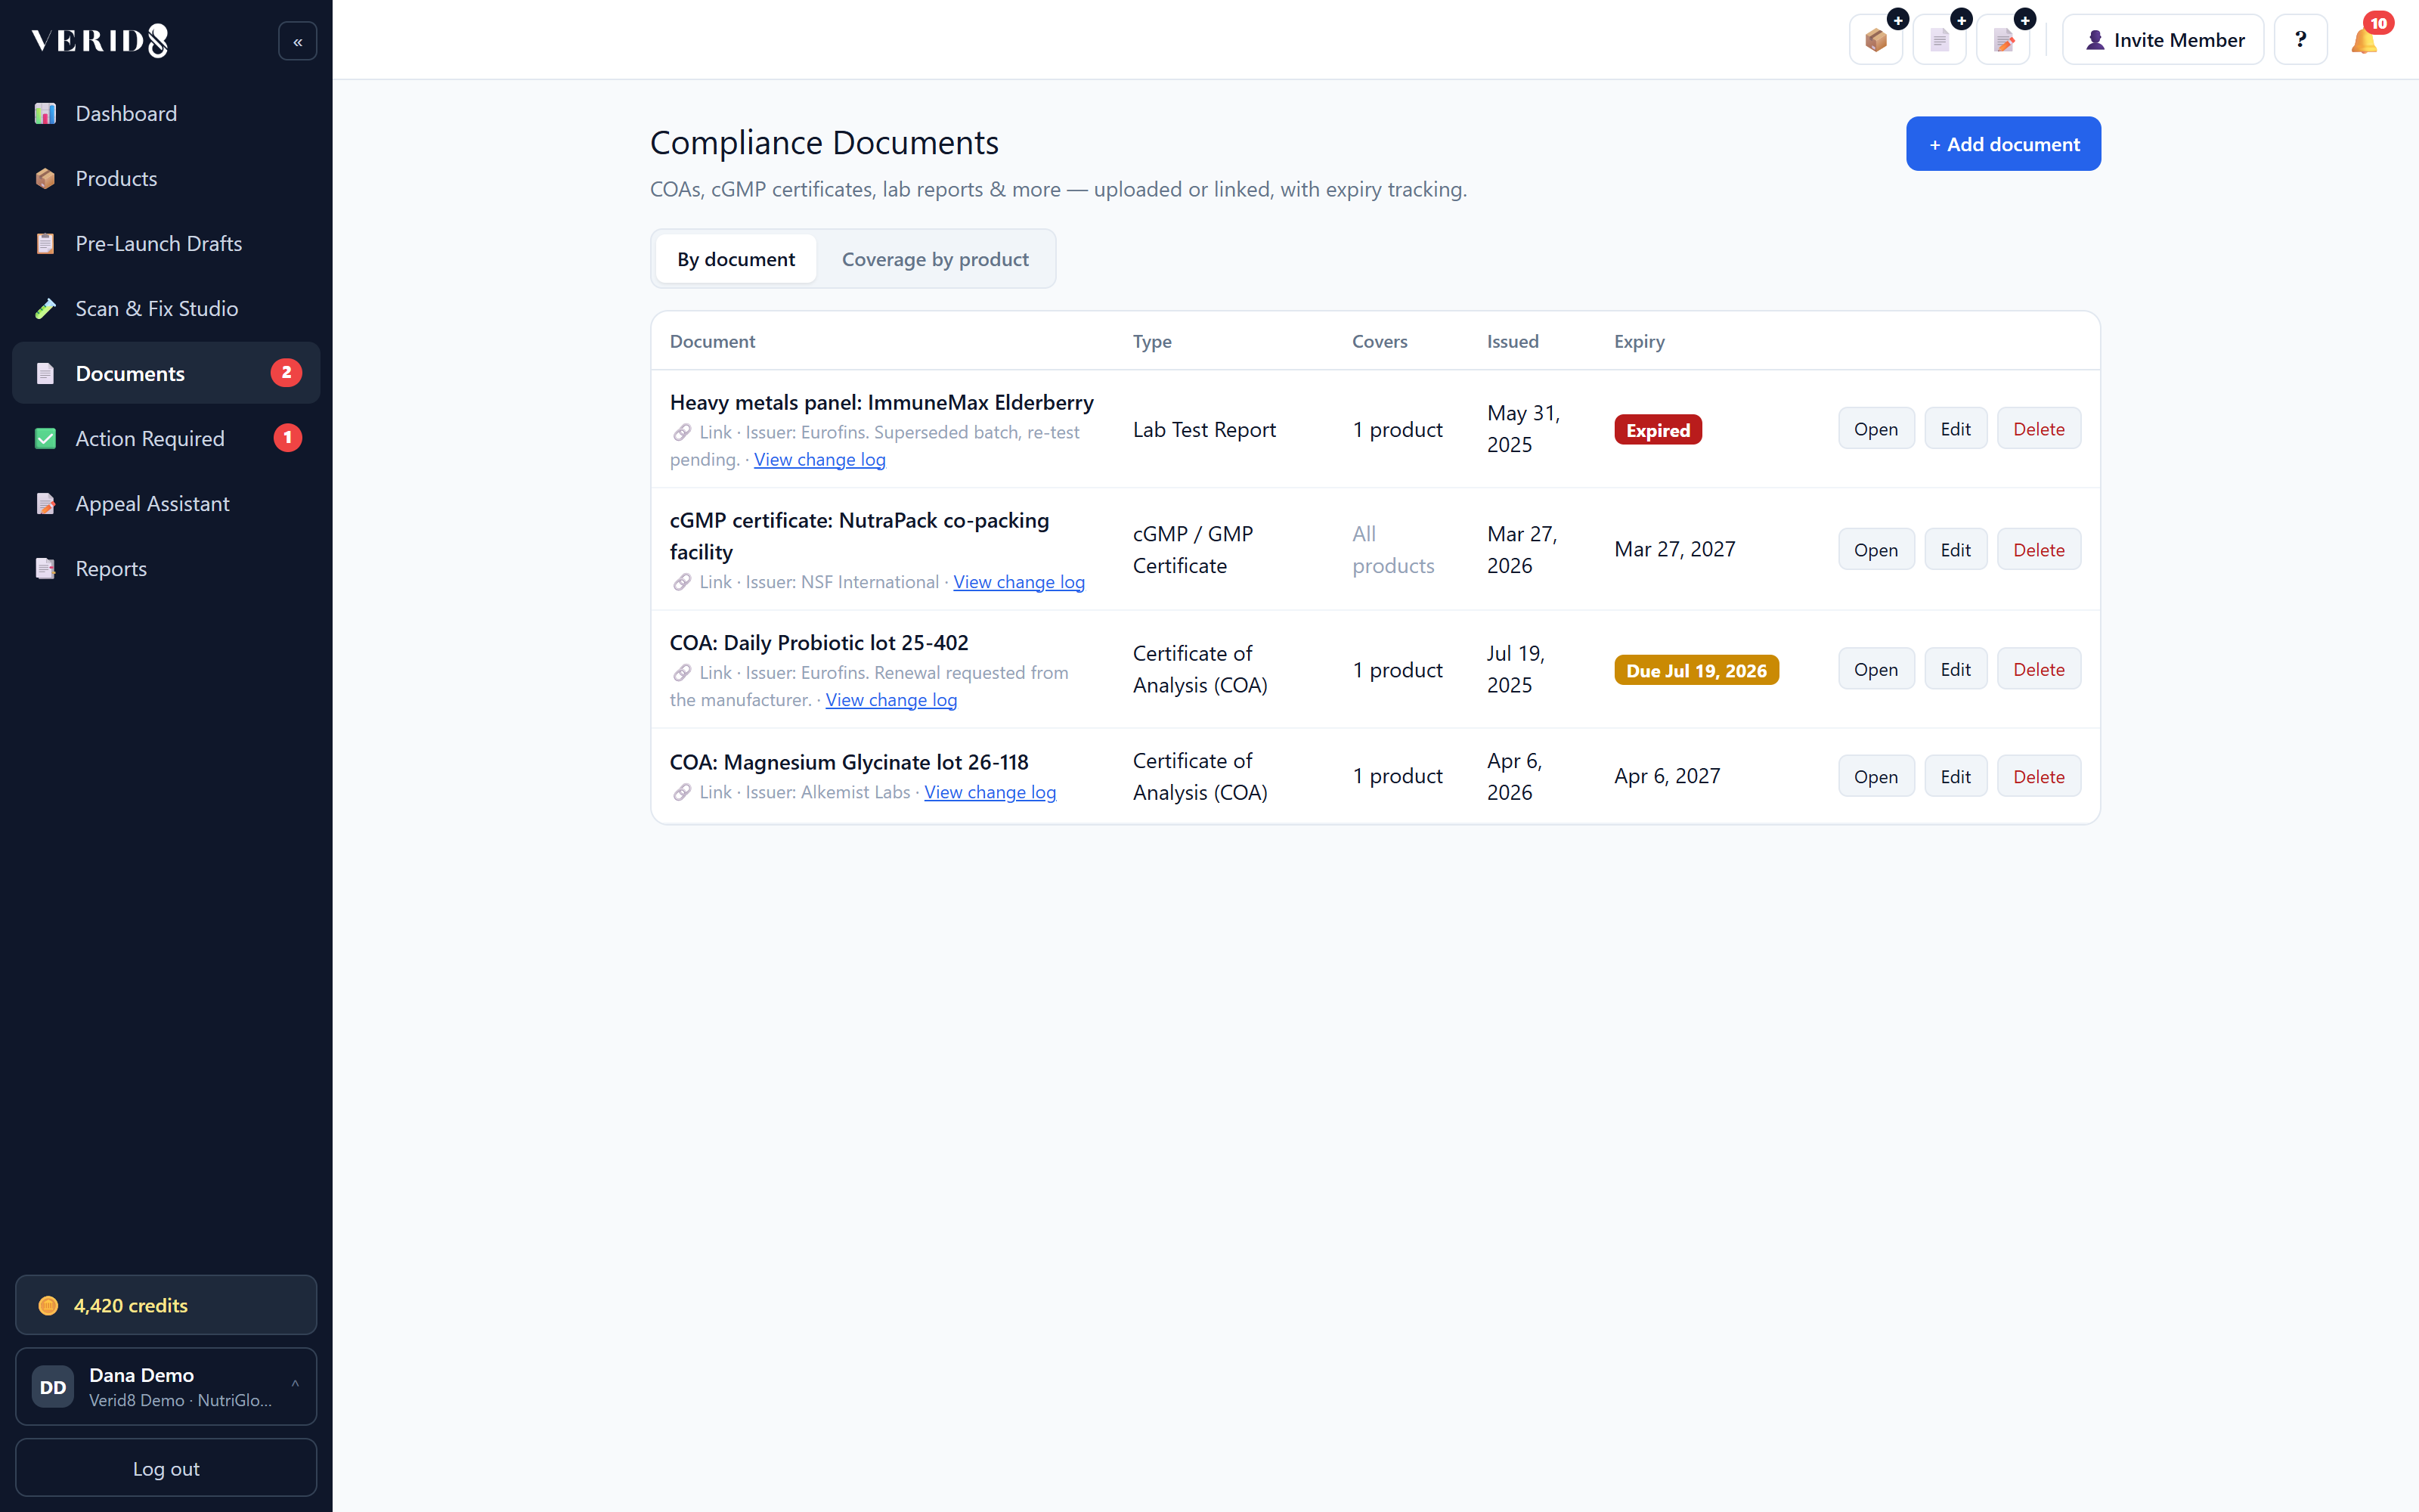Edit the COA Daily Probiotic row
Image resolution: width=2419 pixels, height=1512 pixels.
pos(1955,669)
